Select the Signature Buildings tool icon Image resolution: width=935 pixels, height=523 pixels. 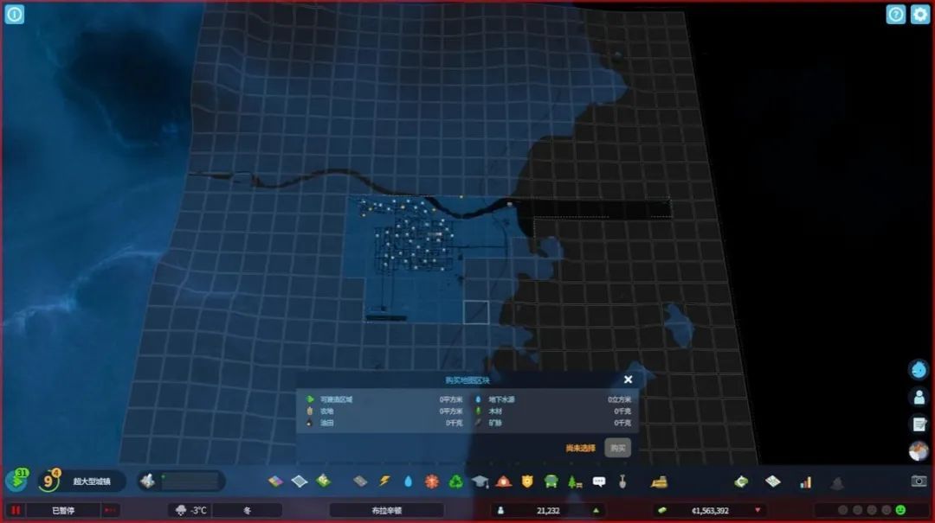323,481
